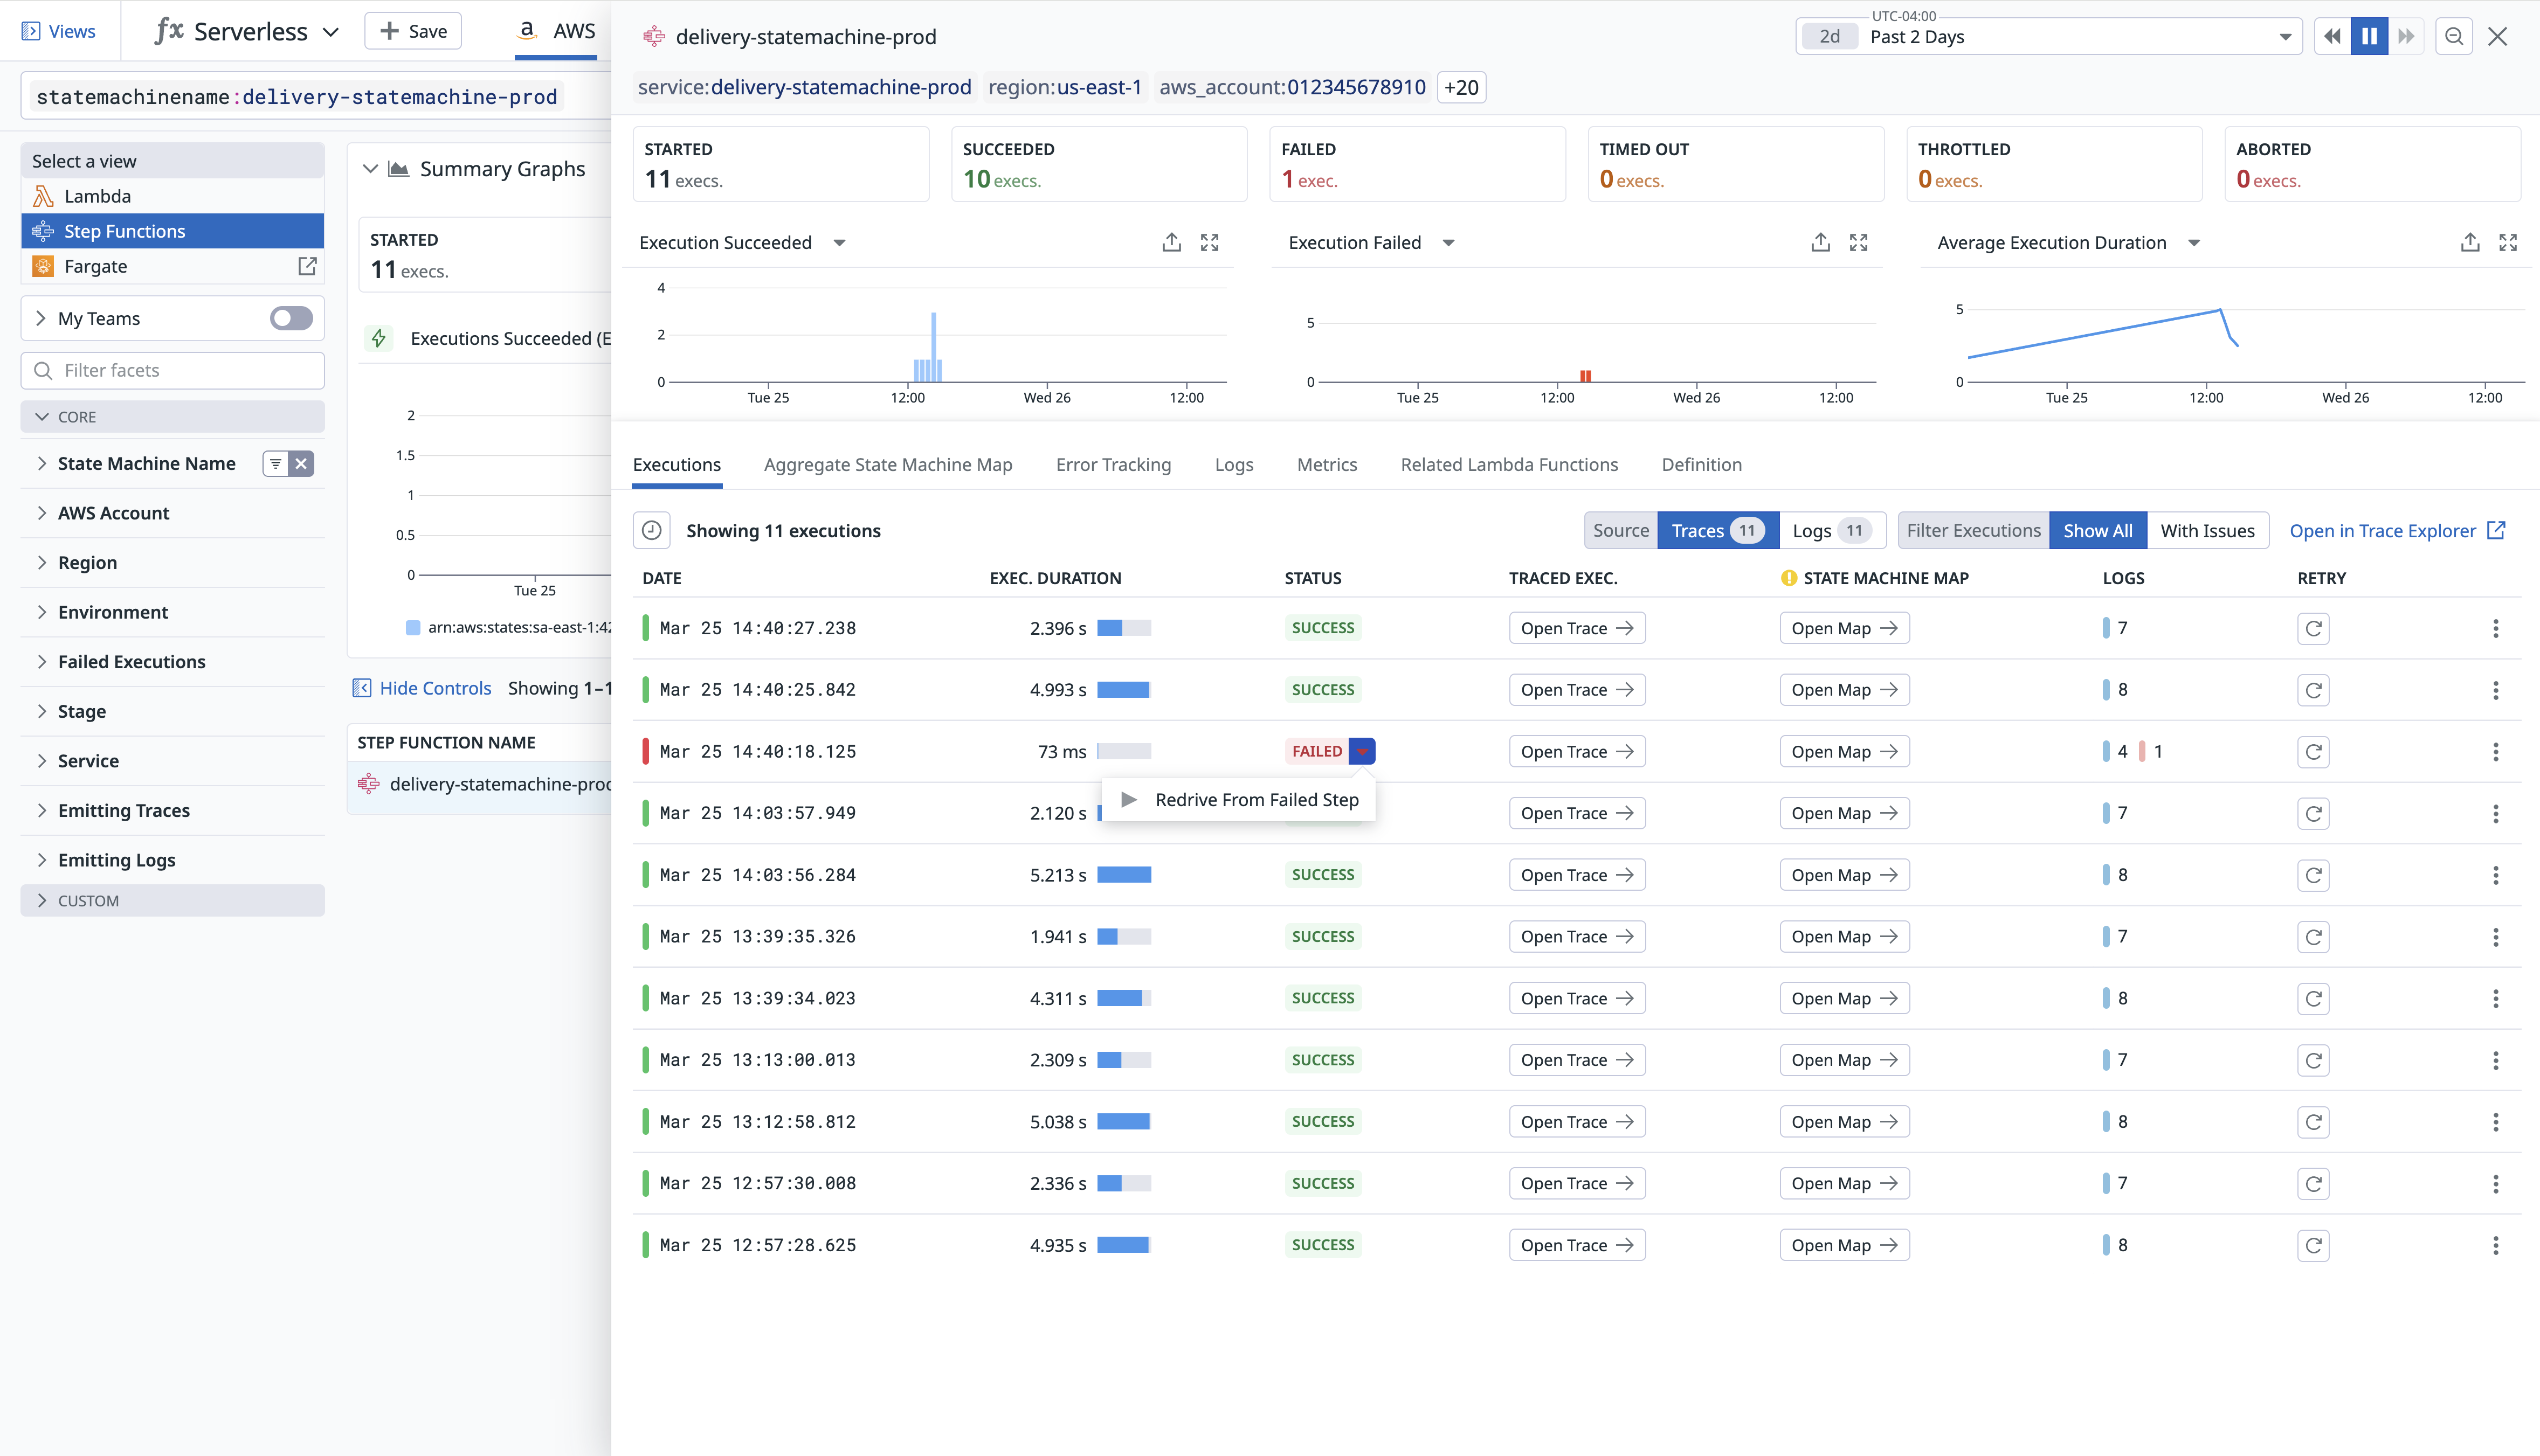The image size is (2540, 1456).
Task: Open the Past 2 Days time dropdown
Action: coord(2284,37)
